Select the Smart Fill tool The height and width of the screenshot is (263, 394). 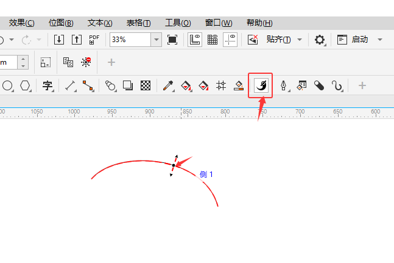pyautogui.click(x=203, y=85)
